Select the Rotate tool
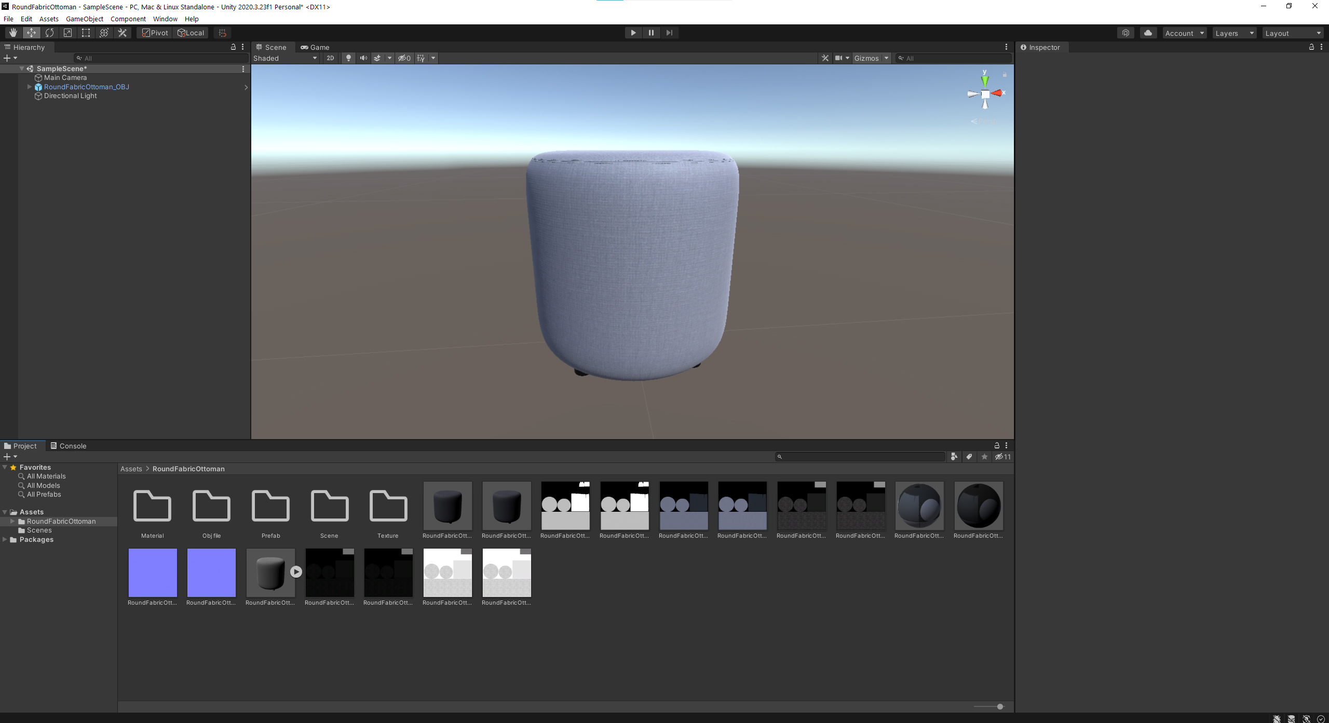The width and height of the screenshot is (1329, 723). pyautogui.click(x=49, y=33)
